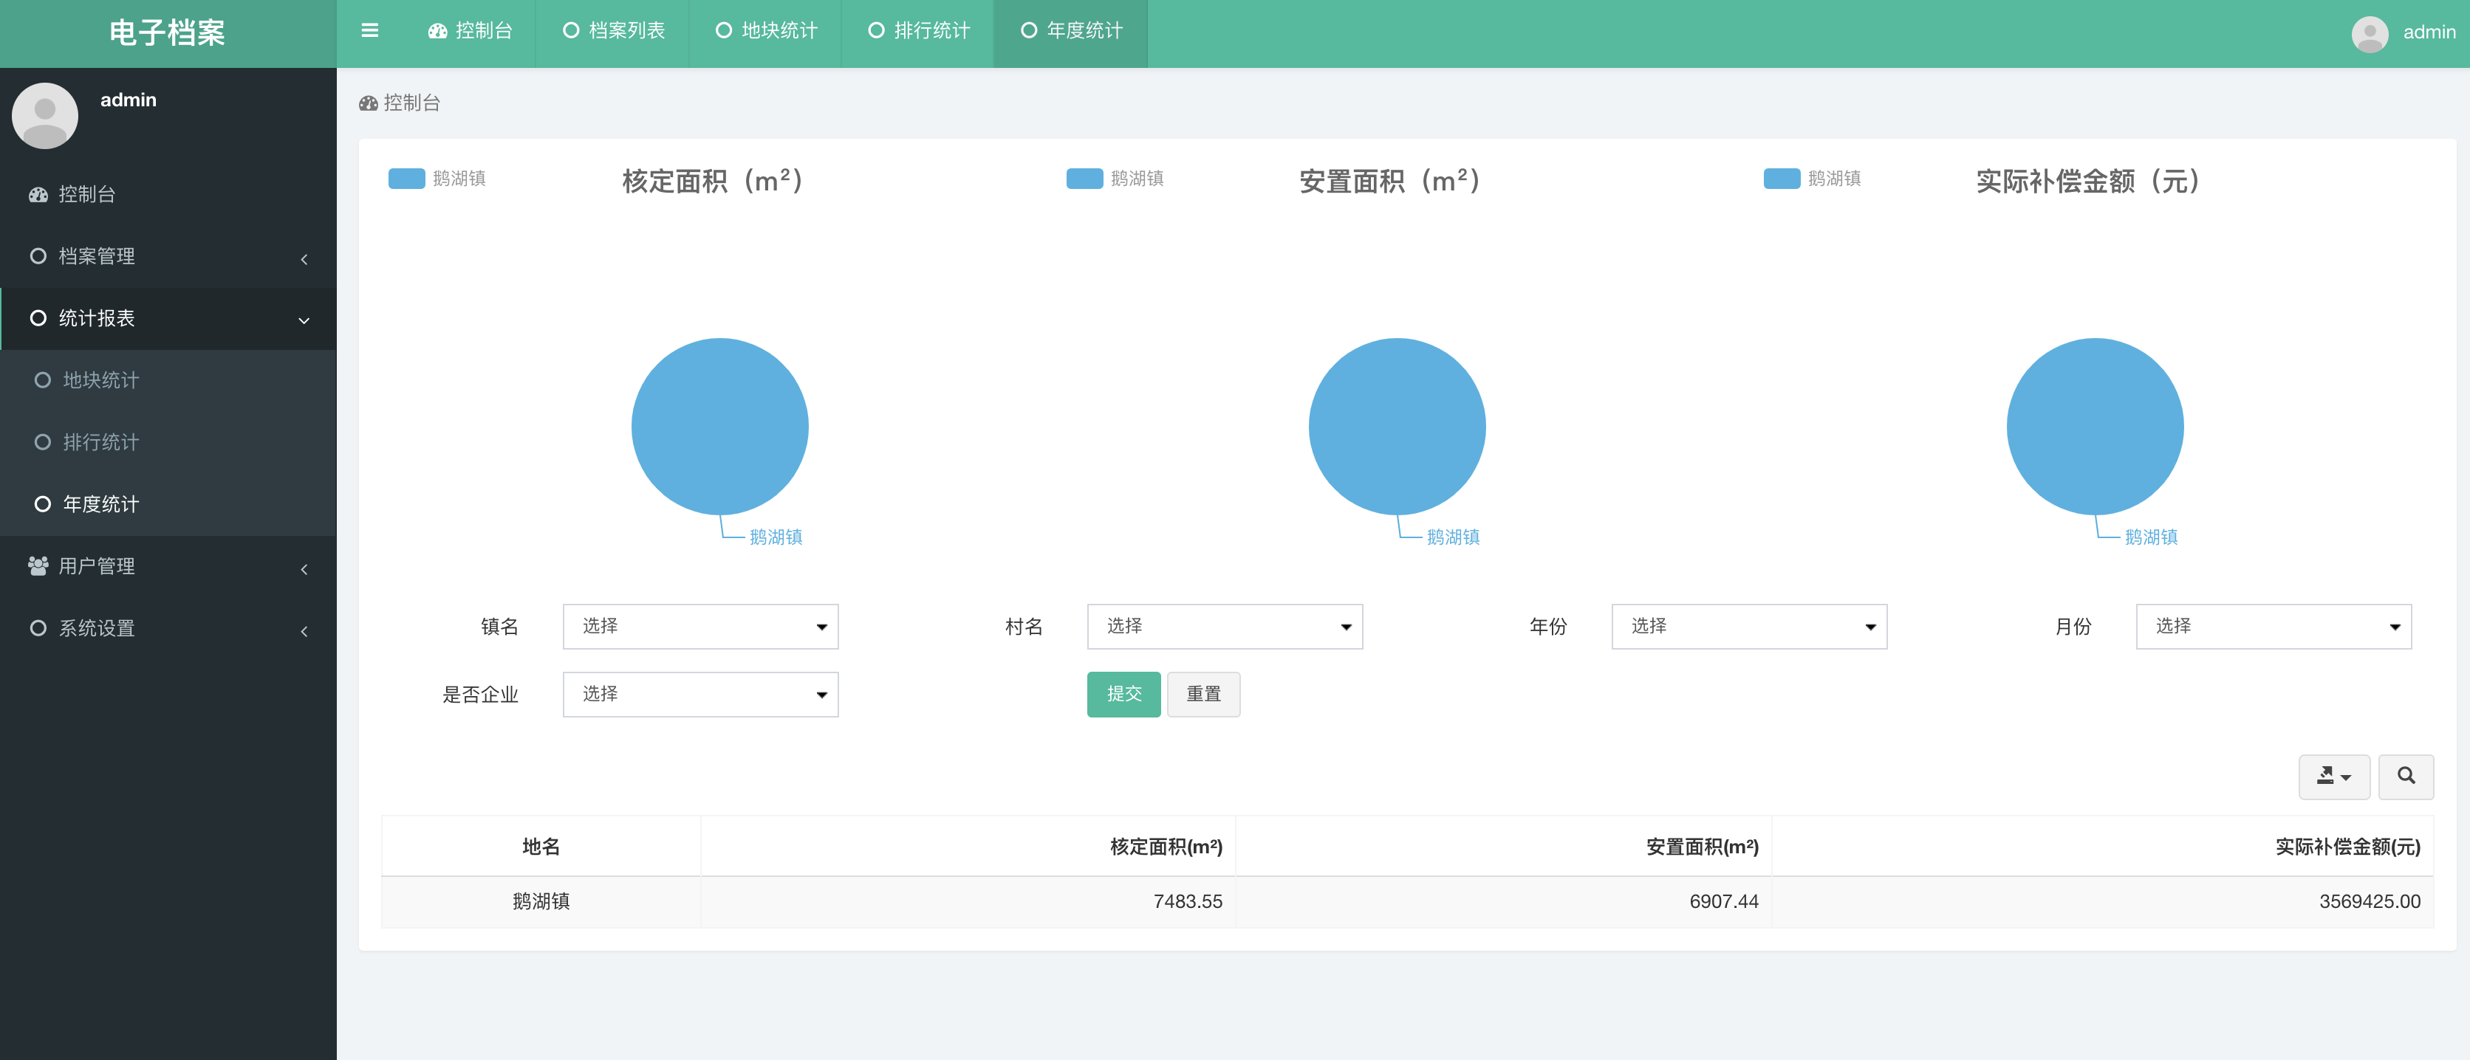Viewport: 2470px width, 1060px height.
Task: Click the 安置面积 pie chart circle
Action: 1397,427
